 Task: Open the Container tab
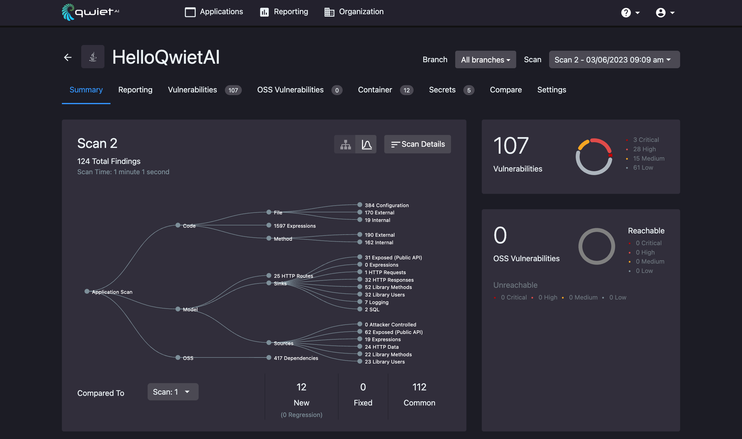[x=375, y=90]
